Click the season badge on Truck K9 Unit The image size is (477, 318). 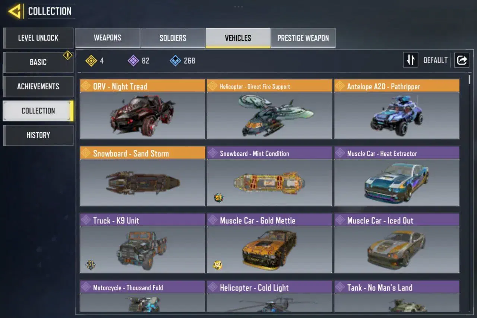coord(91,265)
